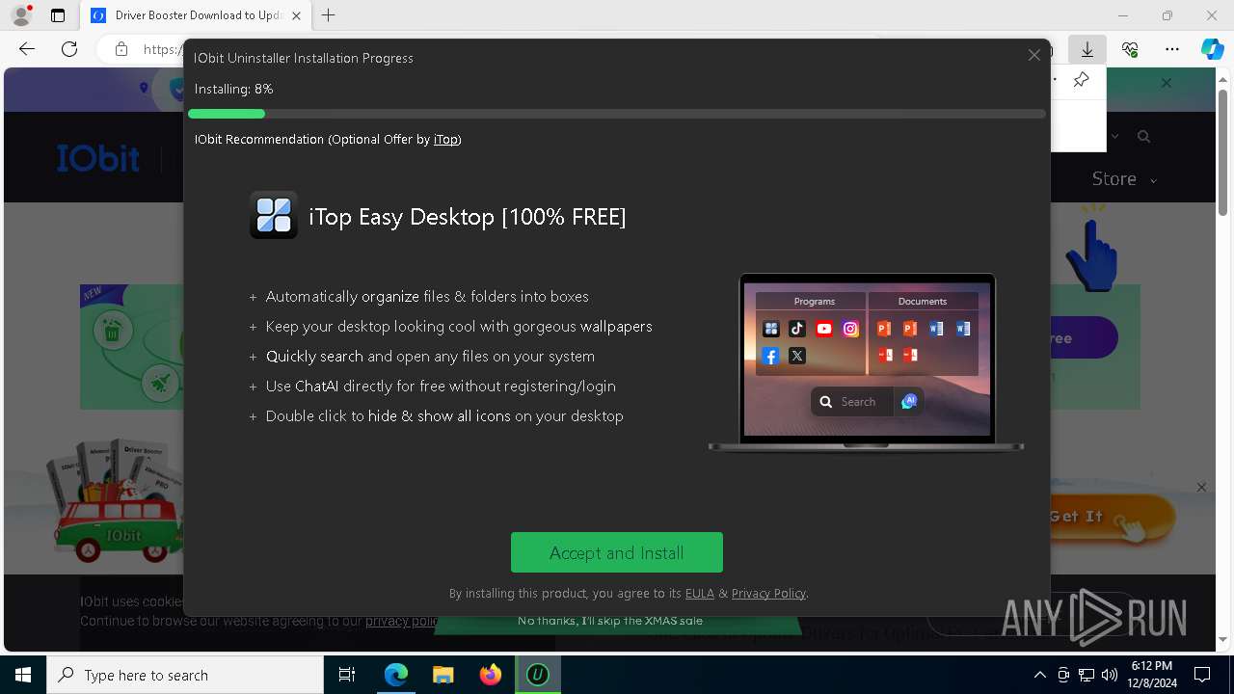Click the IObit logo on website

click(x=97, y=158)
